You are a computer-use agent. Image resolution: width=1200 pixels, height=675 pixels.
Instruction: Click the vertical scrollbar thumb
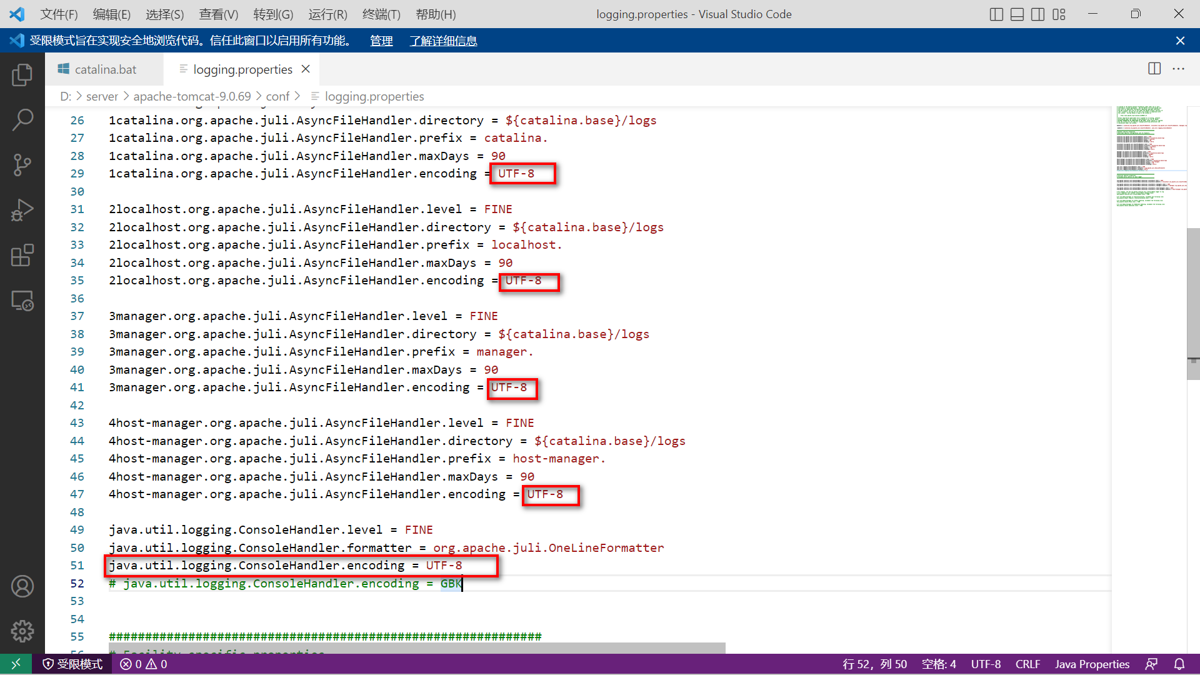(1192, 303)
